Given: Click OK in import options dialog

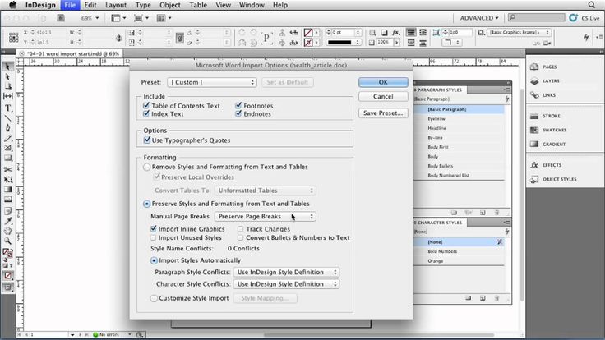Looking at the screenshot, I should click(383, 82).
